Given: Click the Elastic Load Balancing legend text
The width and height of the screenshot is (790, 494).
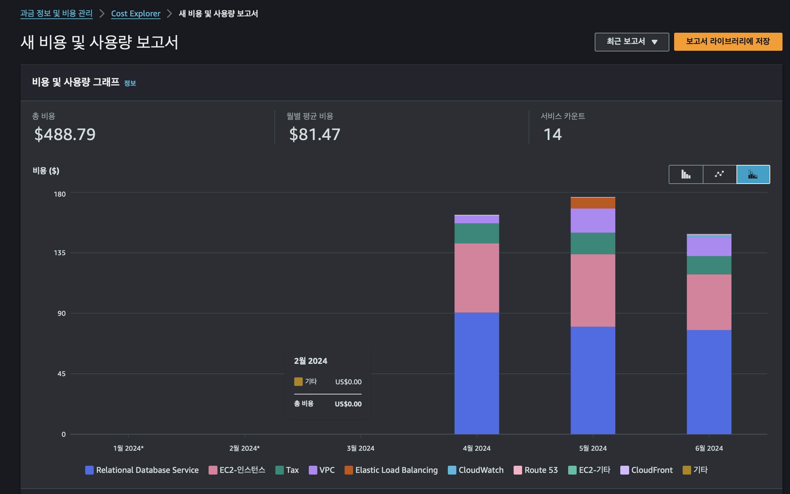Looking at the screenshot, I should point(396,470).
